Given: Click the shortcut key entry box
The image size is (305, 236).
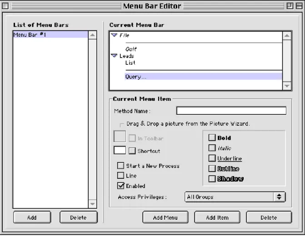Looking at the screenshot, I should (x=120, y=150).
